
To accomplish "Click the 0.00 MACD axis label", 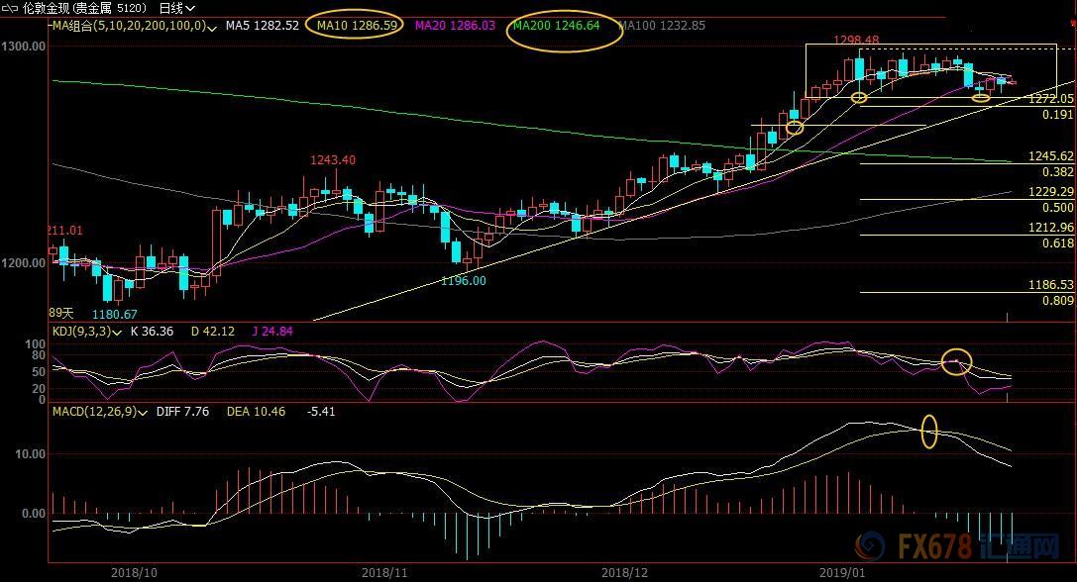I will point(34,514).
